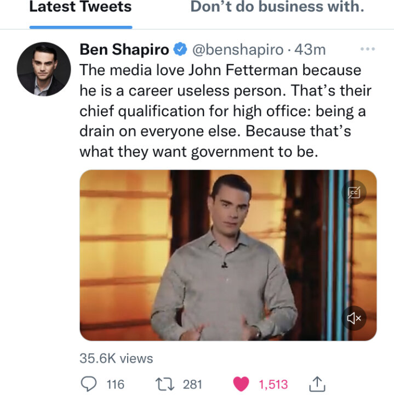394x395 pixels.
Task: Open the reply comment icon
Action: coord(89,384)
